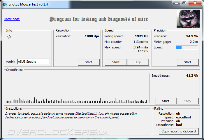Select the 1921 Hz polling speed value
Screen dimensions: 204x140
point(141,36)
